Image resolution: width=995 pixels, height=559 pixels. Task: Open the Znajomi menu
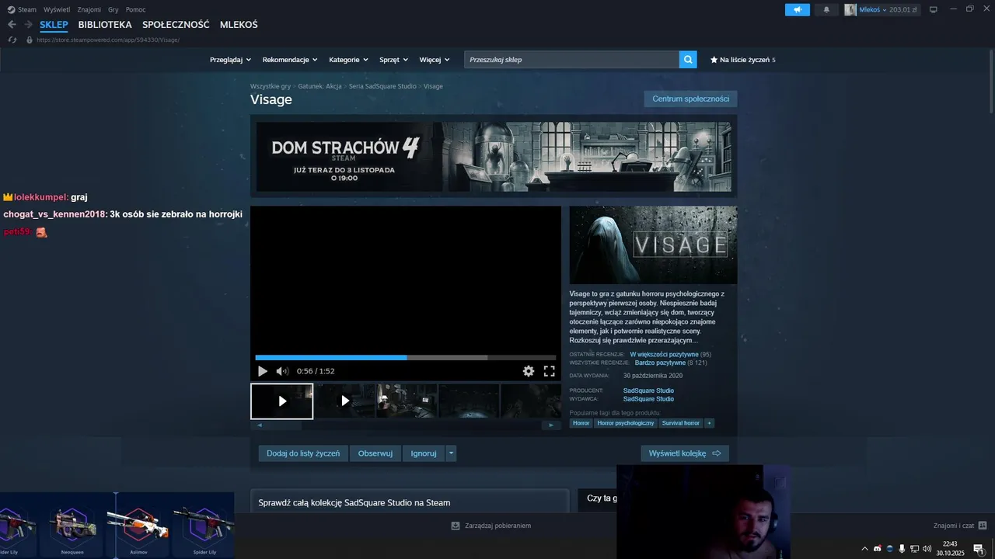[x=89, y=9]
